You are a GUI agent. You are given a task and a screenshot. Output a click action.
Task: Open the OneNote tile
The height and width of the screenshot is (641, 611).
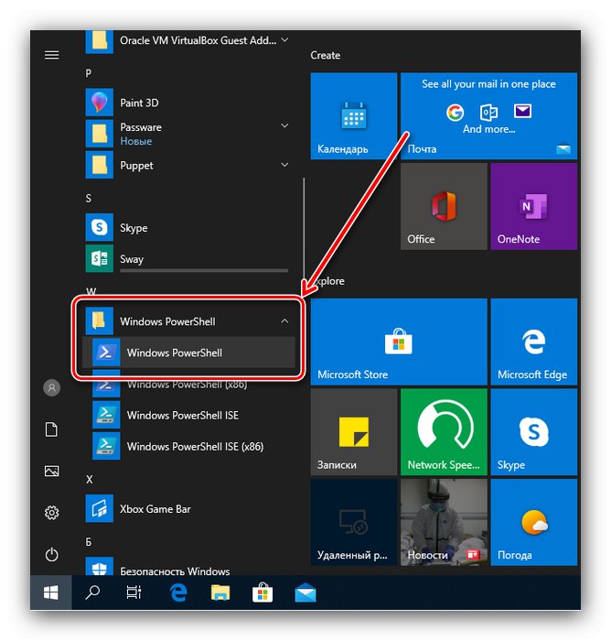coord(534,206)
